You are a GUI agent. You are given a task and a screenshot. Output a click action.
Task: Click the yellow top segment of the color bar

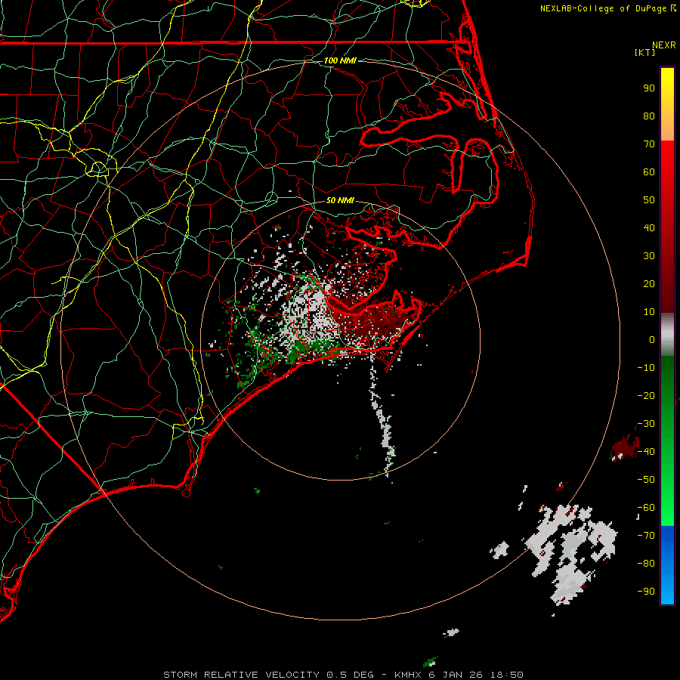click(667, 104)
